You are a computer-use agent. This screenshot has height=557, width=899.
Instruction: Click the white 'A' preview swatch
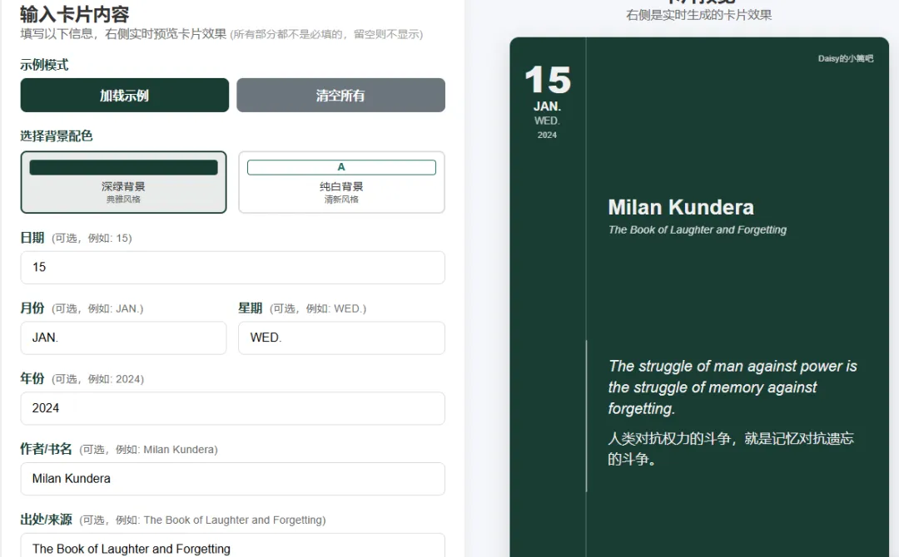(341, 167)
